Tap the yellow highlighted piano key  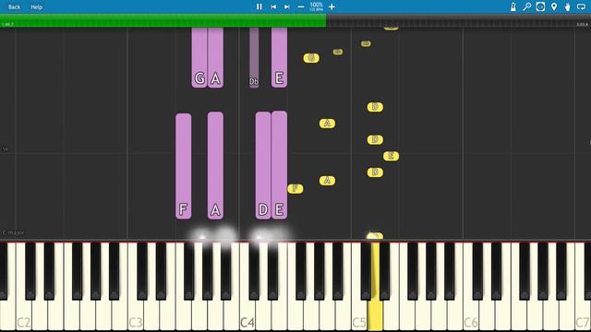click(x=375, y=314)
